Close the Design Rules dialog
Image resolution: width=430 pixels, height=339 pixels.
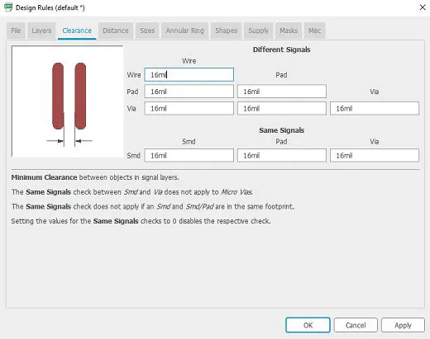[423, 7]
